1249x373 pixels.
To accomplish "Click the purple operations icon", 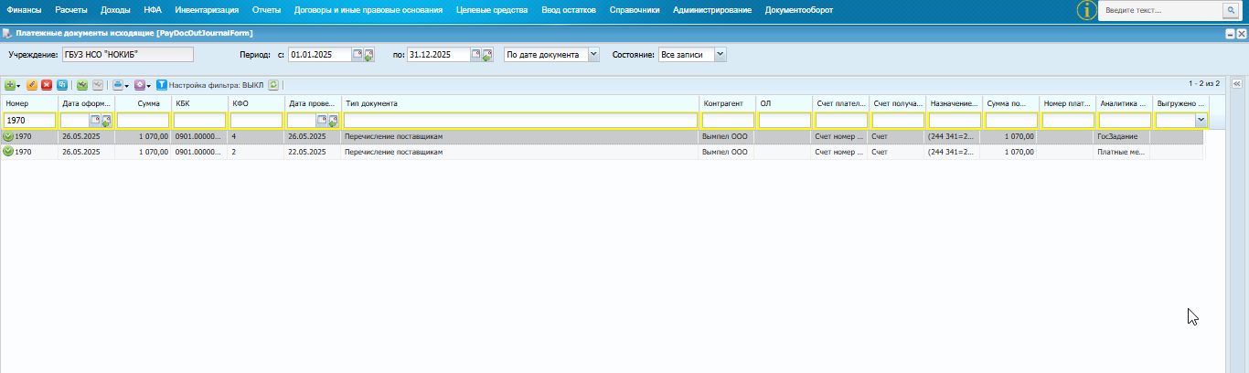I will click(140, 85).
